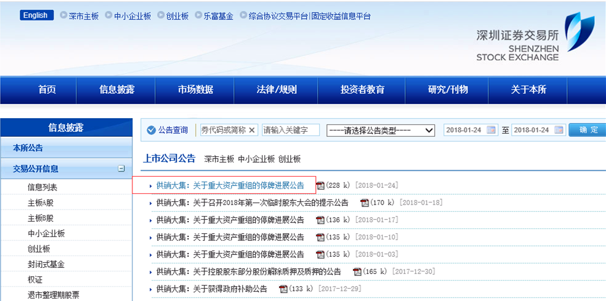The height and width of the screenshot is (301, 606).
Task: Click the 公告查询 checkmark icon
Action: [x=151, y=130]
